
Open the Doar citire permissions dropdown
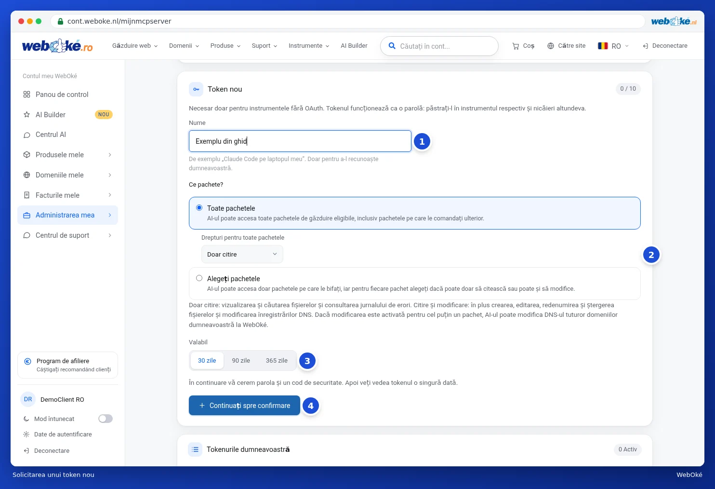pos(242,254)
